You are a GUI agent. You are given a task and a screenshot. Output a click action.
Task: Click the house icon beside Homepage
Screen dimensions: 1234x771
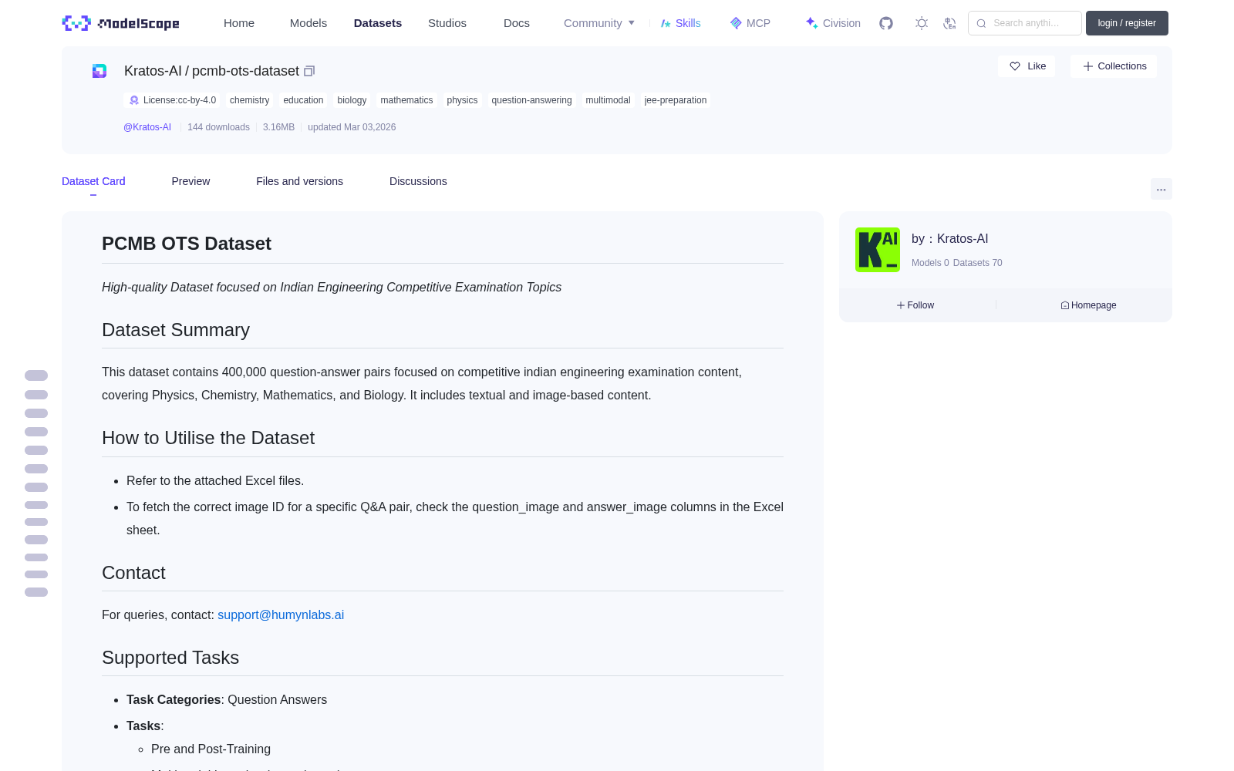click(1065, 305)
